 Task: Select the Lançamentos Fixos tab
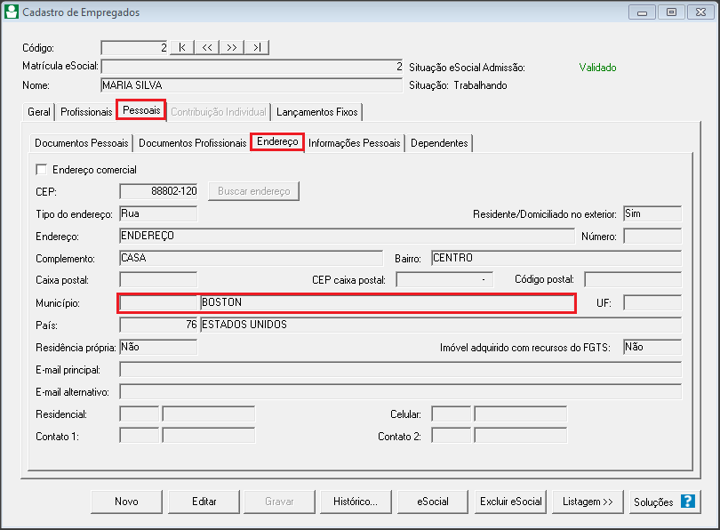[316, 112]
